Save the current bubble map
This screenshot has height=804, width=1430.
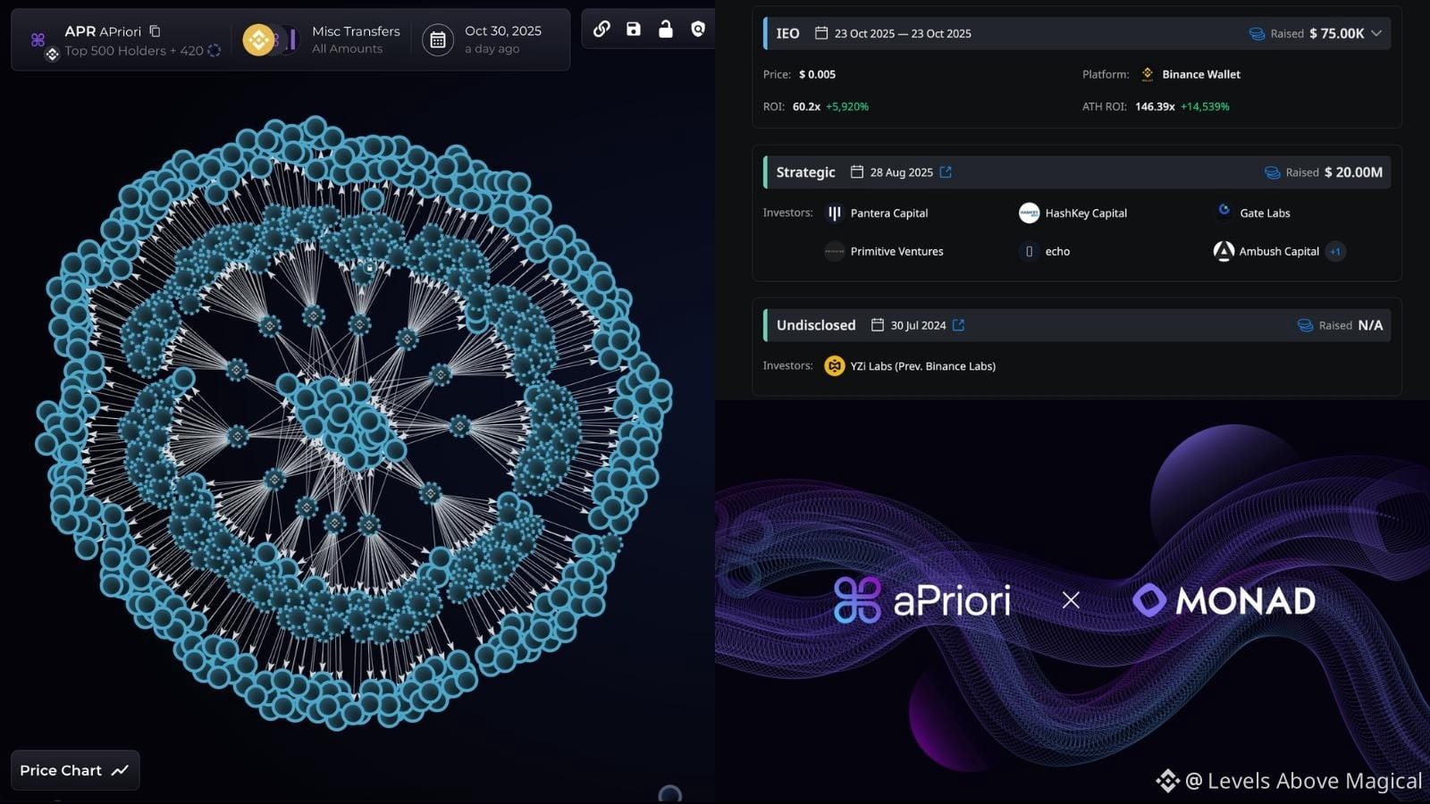[x=634, y=29]
